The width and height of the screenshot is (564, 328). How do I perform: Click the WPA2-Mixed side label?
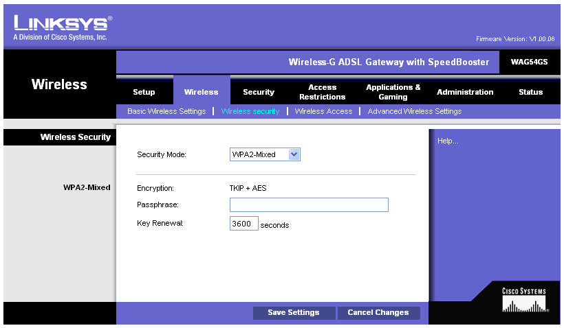tap(87, 187)
